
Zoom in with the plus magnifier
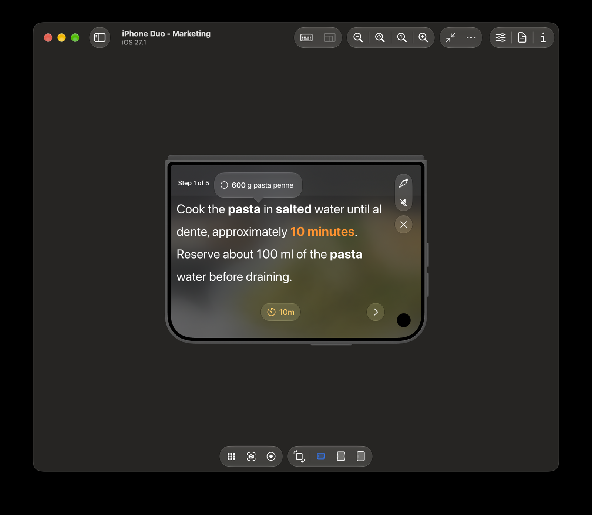pyautogui.click(x=423, y=37)
